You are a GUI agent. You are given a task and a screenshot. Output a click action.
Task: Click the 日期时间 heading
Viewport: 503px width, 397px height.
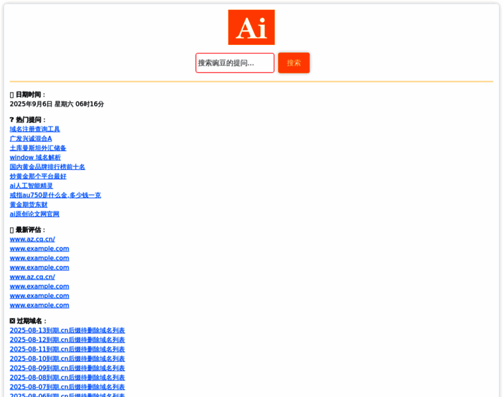click(x=28, y=95)
